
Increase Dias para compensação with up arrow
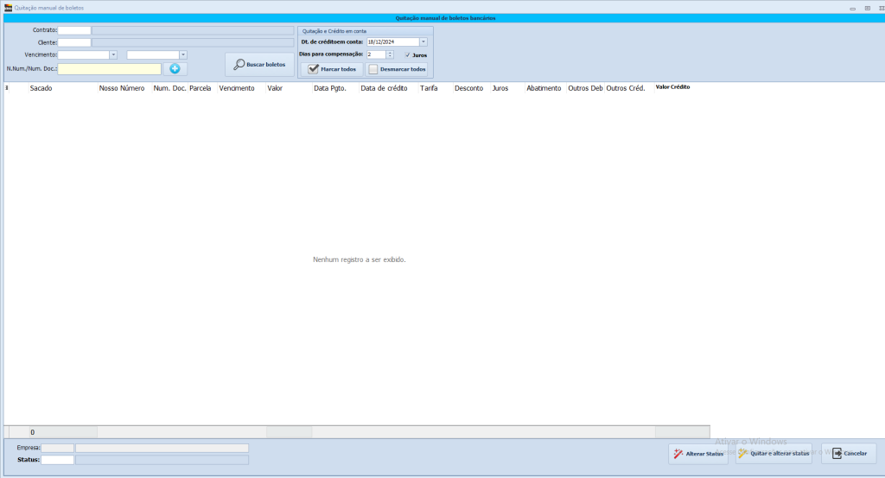(390, 53)
